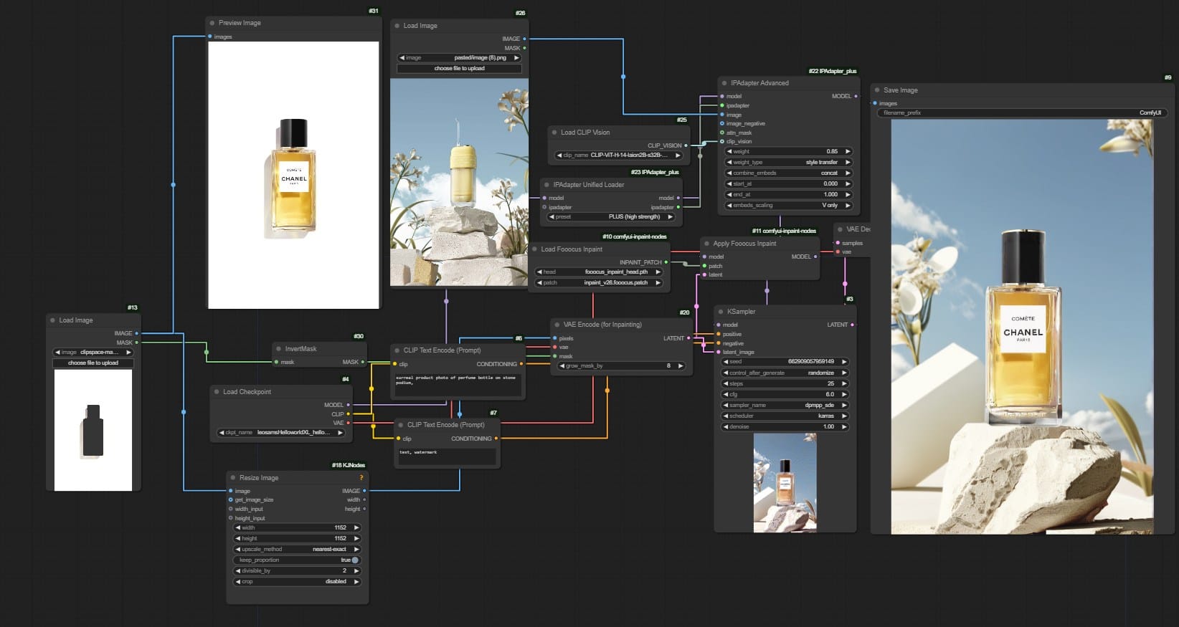Collapse the Load Fooocus Inpaint node

click(x=534, y=249)
